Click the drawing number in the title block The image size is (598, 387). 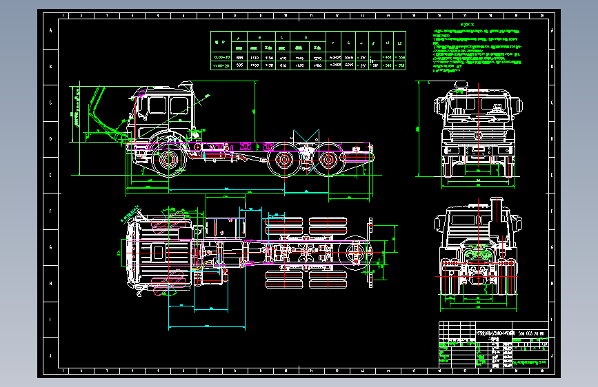click(x=531, y=333)
